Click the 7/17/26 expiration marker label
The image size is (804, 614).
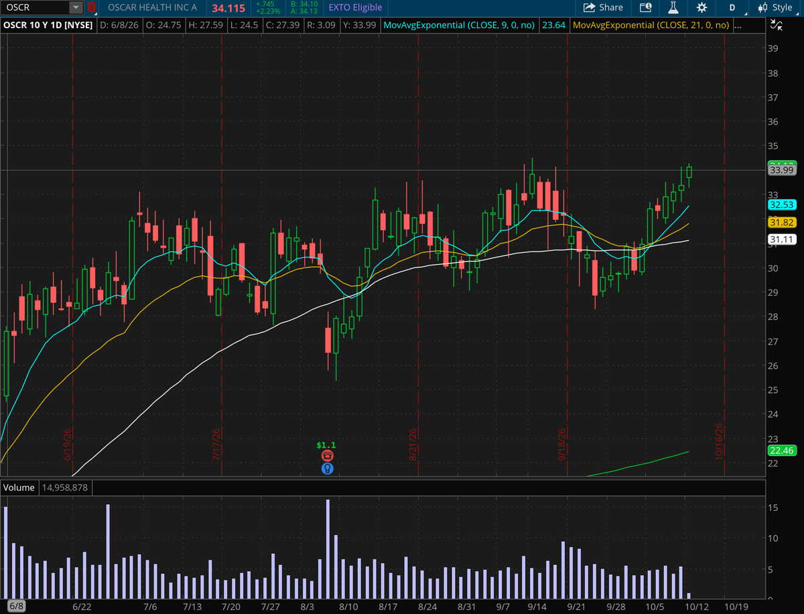pyautogui.click(x=216, y=443)
